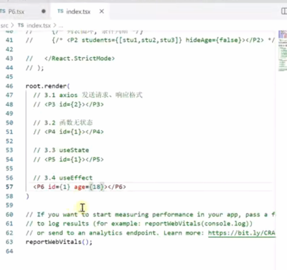Open the src breadcrumb folder
Screen dimensions: 287x270
[x=5, y=25]
